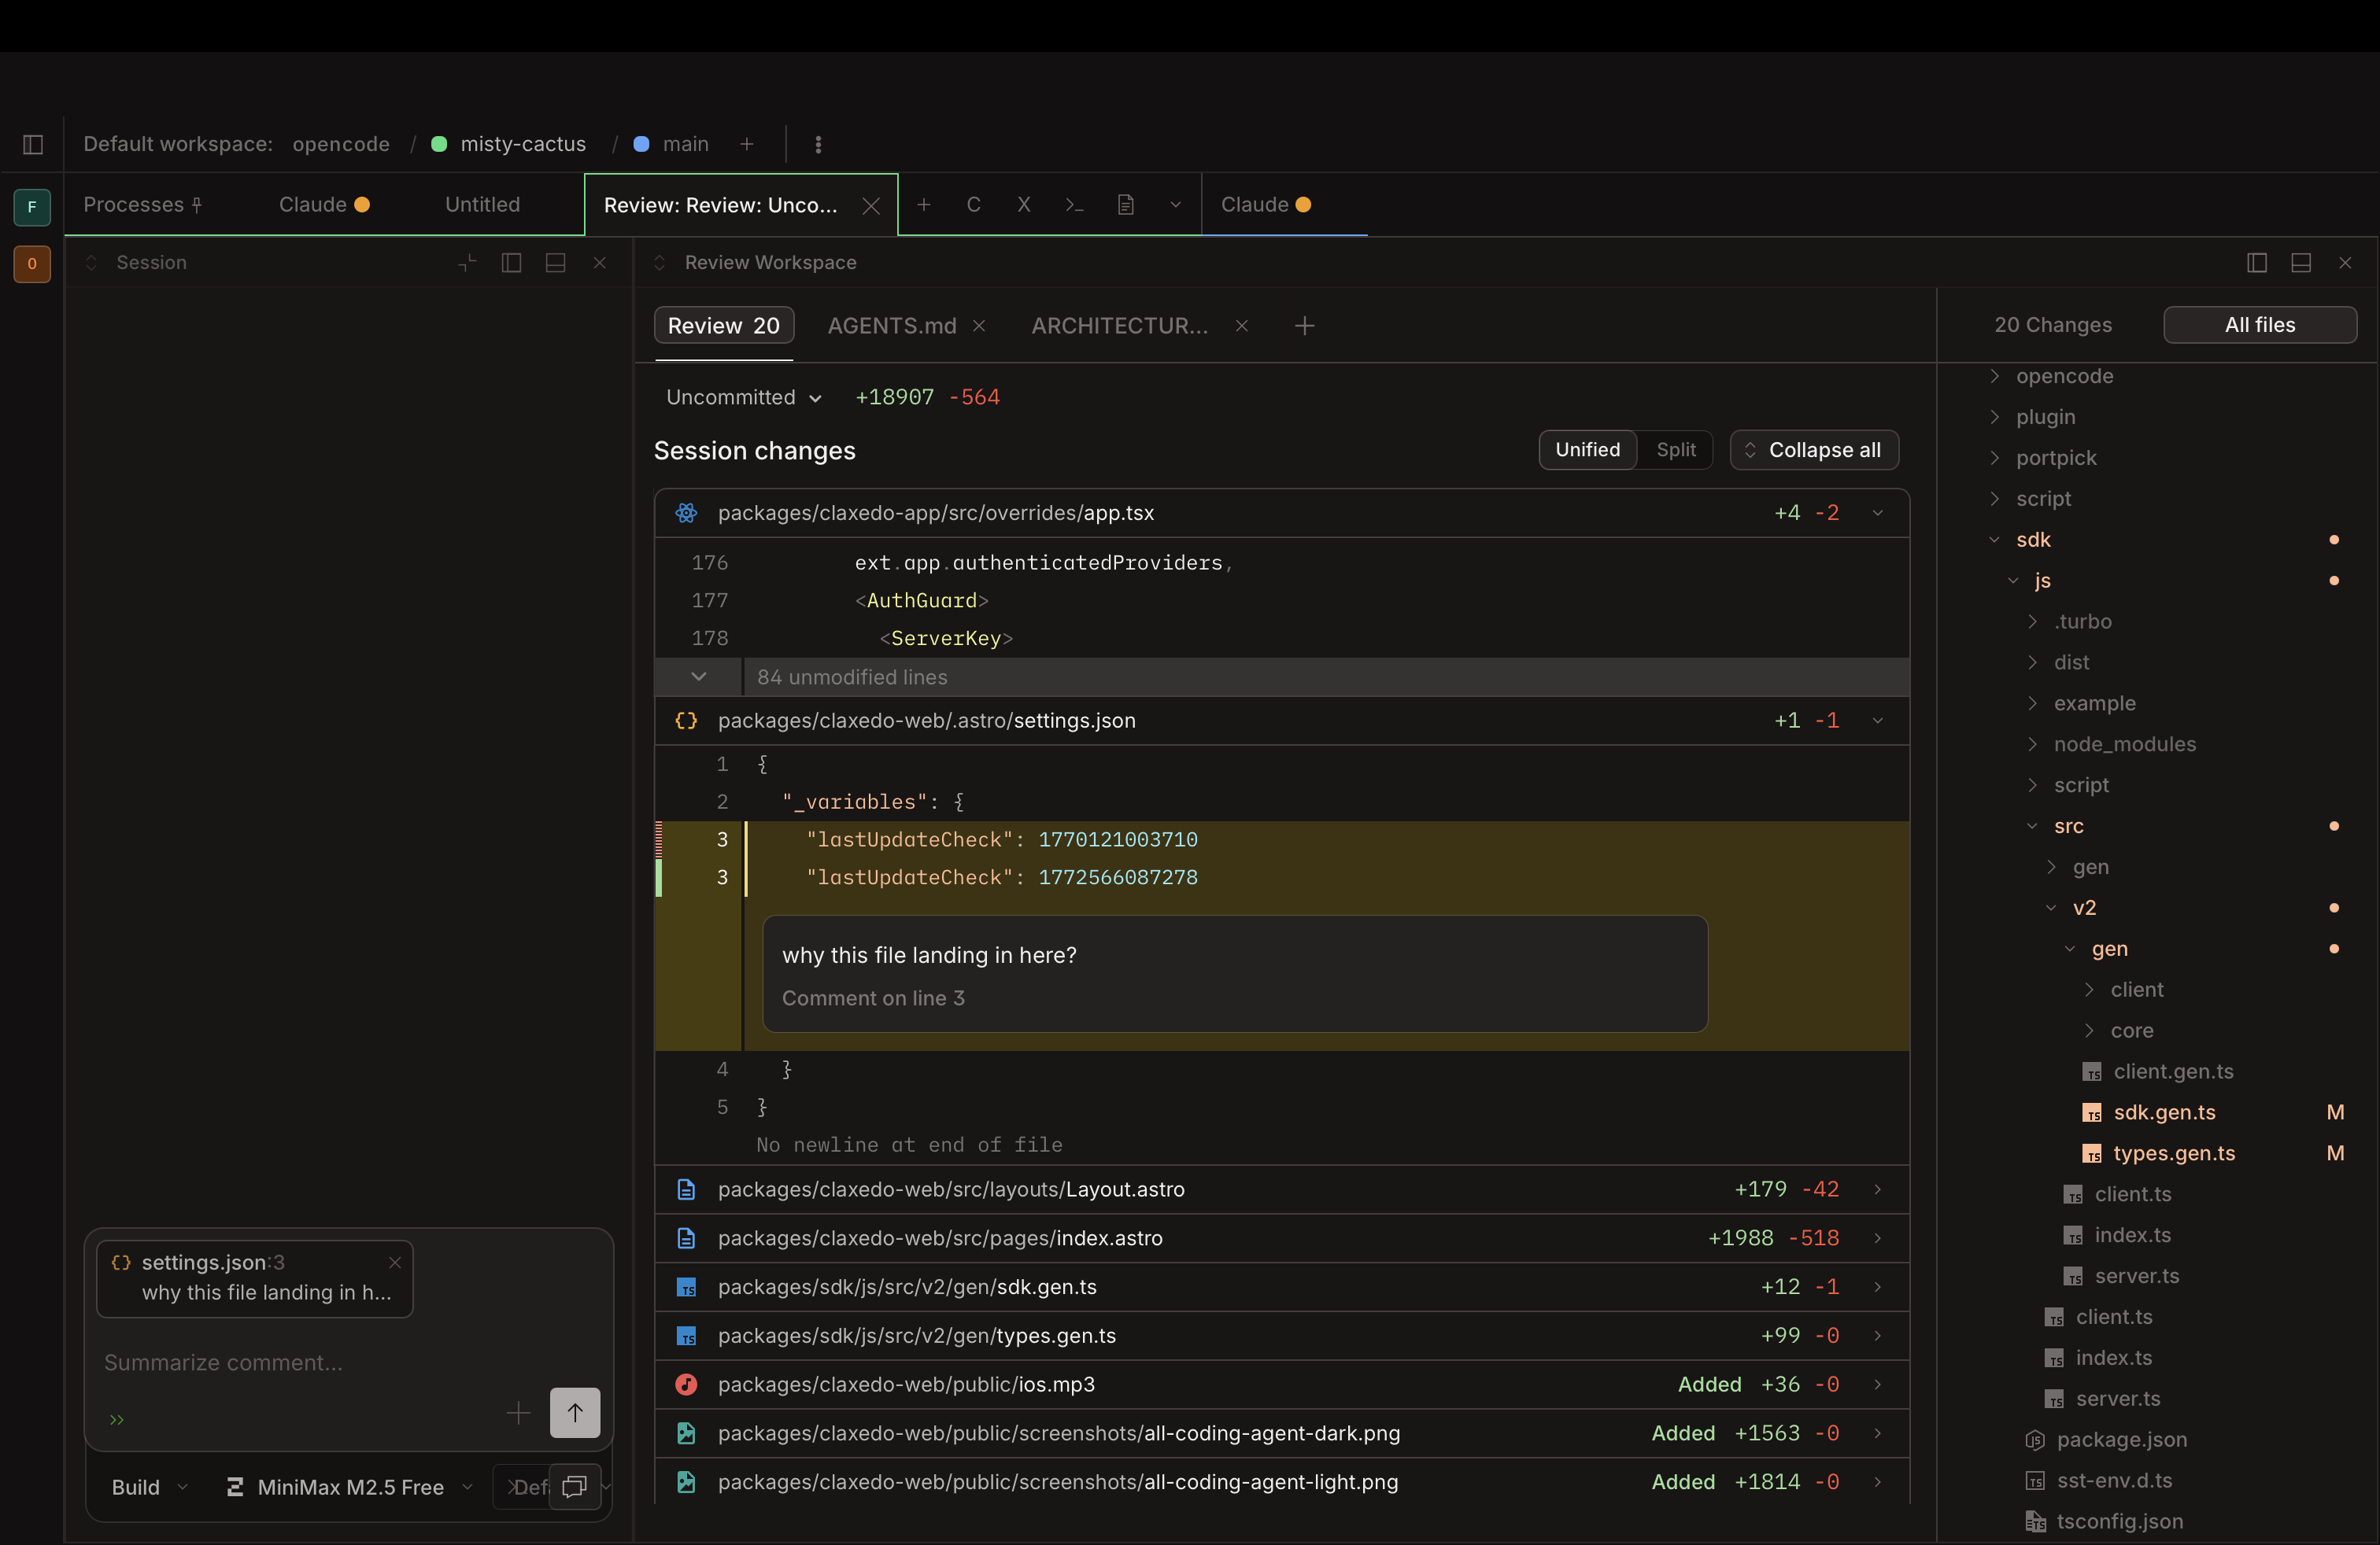Split Review Workspace pane vertically
This screenshot has height=1545, width=2380.
(x=2256, y=263)
